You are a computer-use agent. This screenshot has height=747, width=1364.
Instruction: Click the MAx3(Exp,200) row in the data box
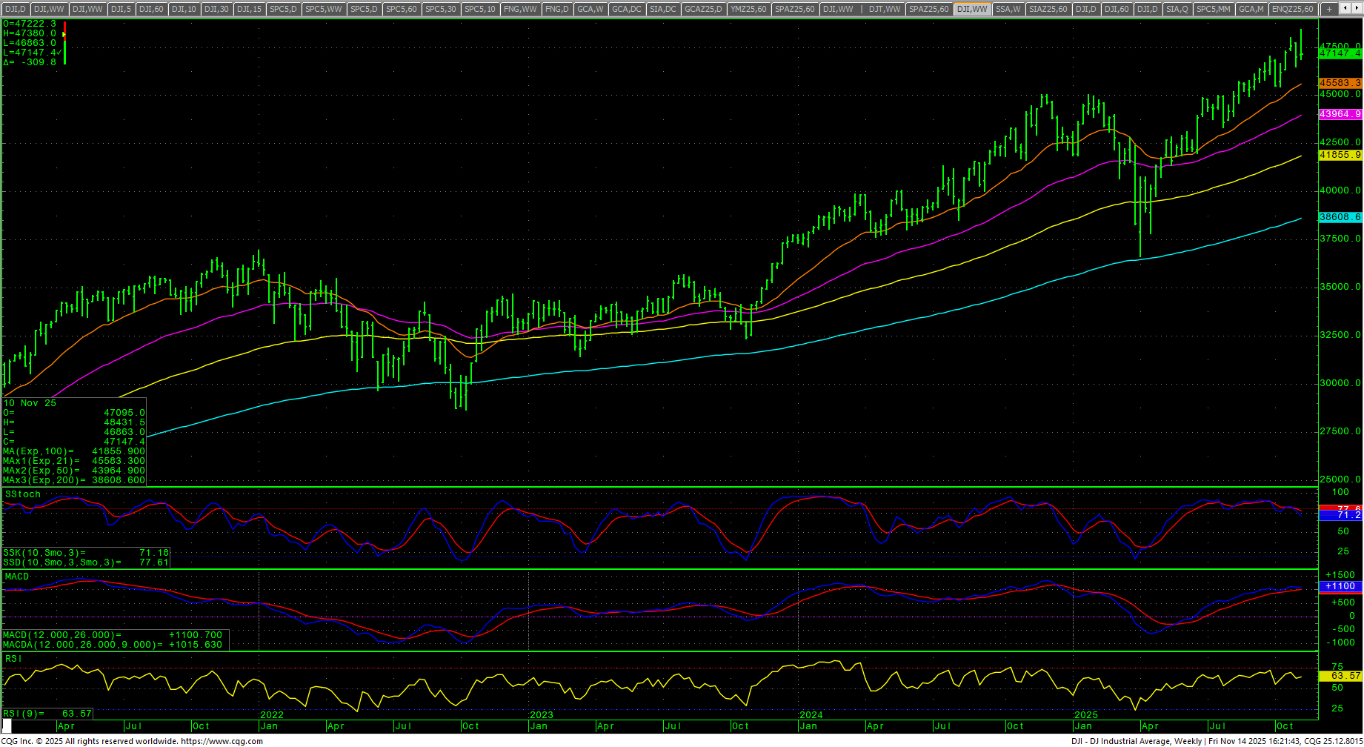point(74,480)
